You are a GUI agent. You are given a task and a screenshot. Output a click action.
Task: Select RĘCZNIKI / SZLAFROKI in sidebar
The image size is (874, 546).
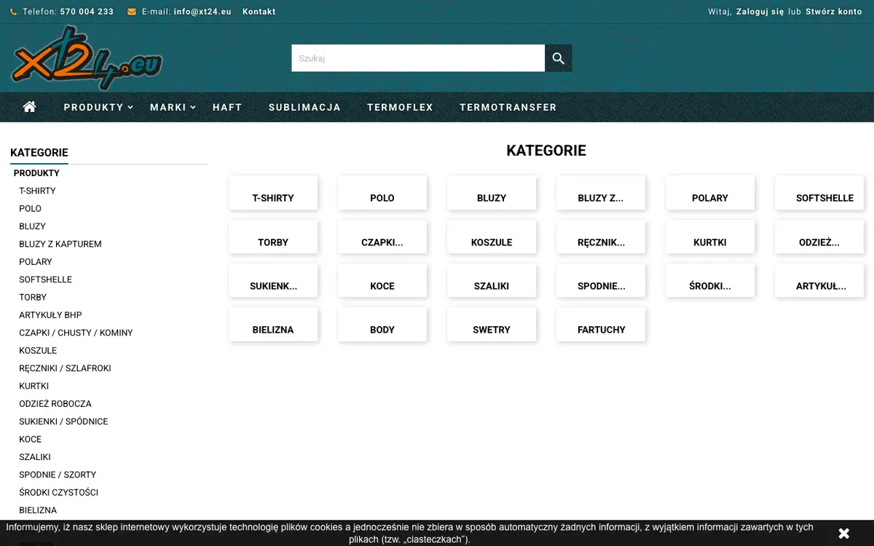pyautogui.click(x=65, y=368)
